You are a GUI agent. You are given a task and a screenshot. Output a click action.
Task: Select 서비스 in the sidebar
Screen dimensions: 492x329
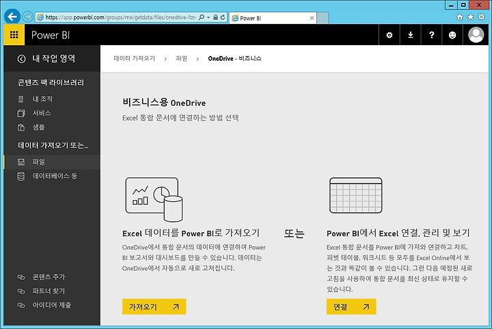tap(42, 113)
